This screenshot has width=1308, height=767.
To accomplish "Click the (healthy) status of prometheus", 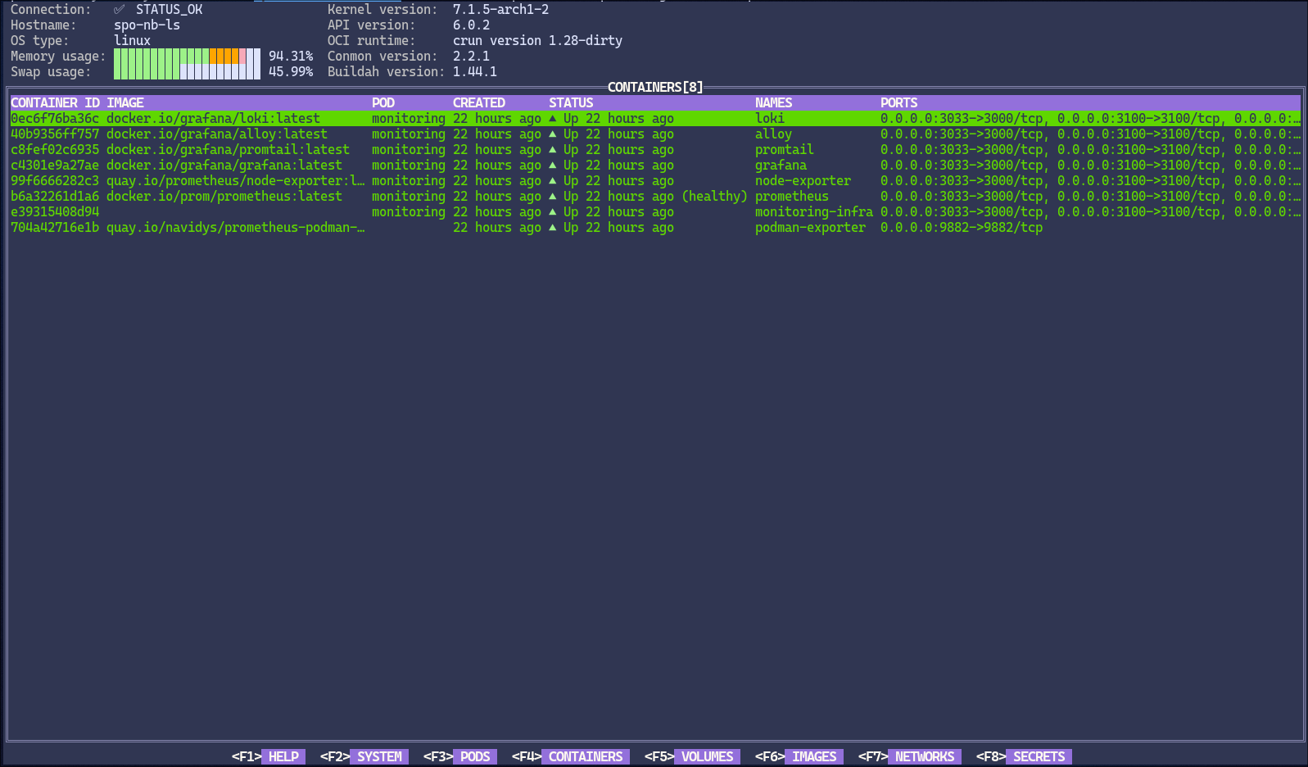I will tap(714, 196).
